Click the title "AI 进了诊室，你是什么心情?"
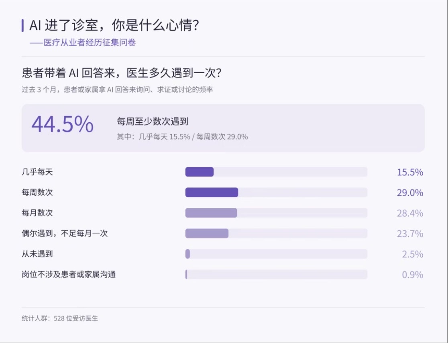Viewport: 448px width, 343px height. click(x=114, y=25)
